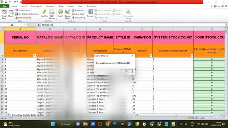Switch to the Page Layout tab
The width and height of the screenshot is (228, 128).
[x=36, y=6]
